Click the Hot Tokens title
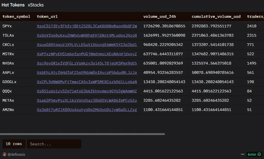Viewport: 264px width, 159px height. (13, 5)
